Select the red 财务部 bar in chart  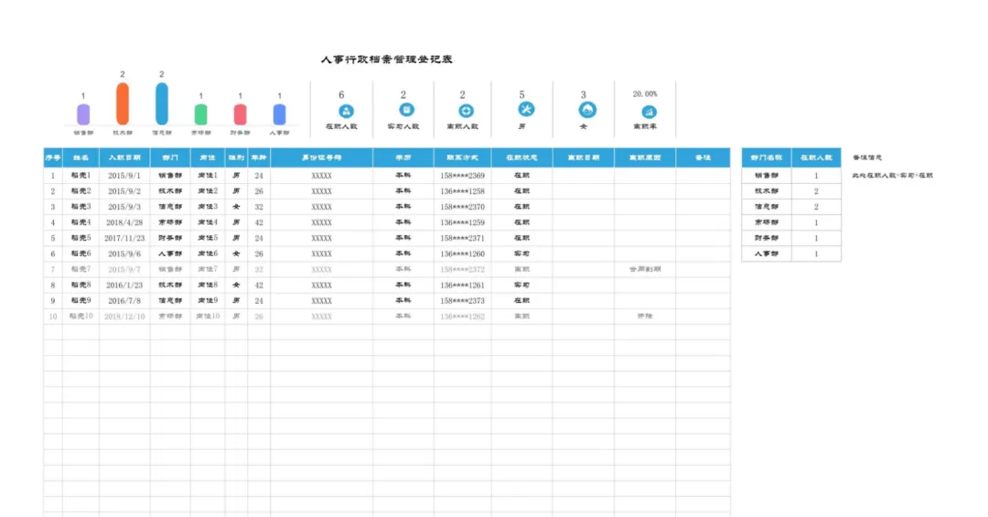240,114
